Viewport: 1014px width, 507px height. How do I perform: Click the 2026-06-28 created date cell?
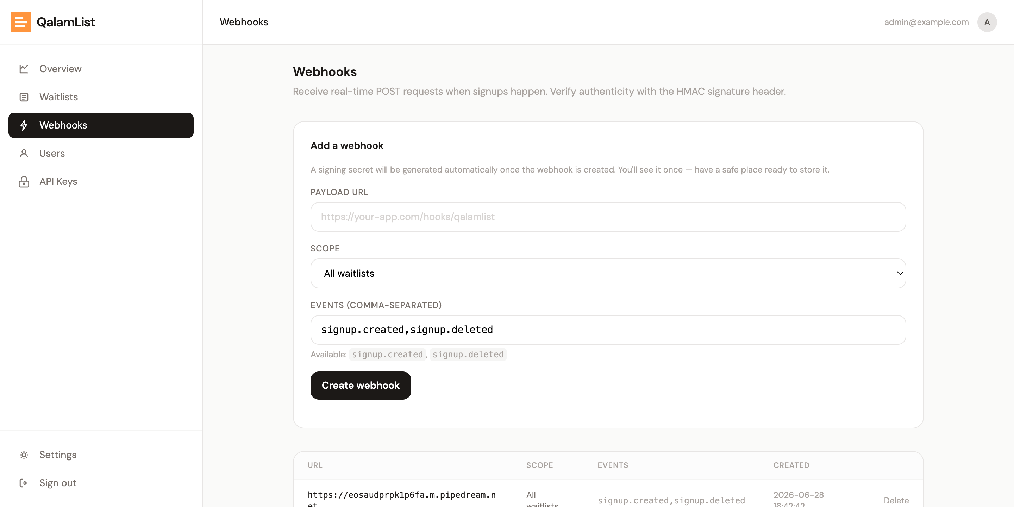(798, 498)
